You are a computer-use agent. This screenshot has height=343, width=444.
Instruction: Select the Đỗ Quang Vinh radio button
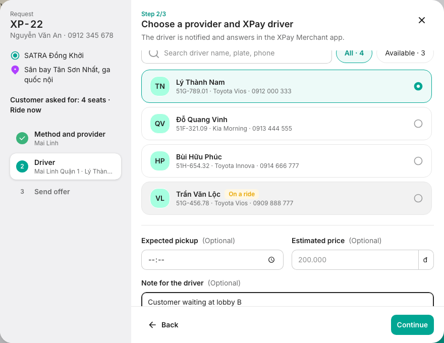coord(418,124)
